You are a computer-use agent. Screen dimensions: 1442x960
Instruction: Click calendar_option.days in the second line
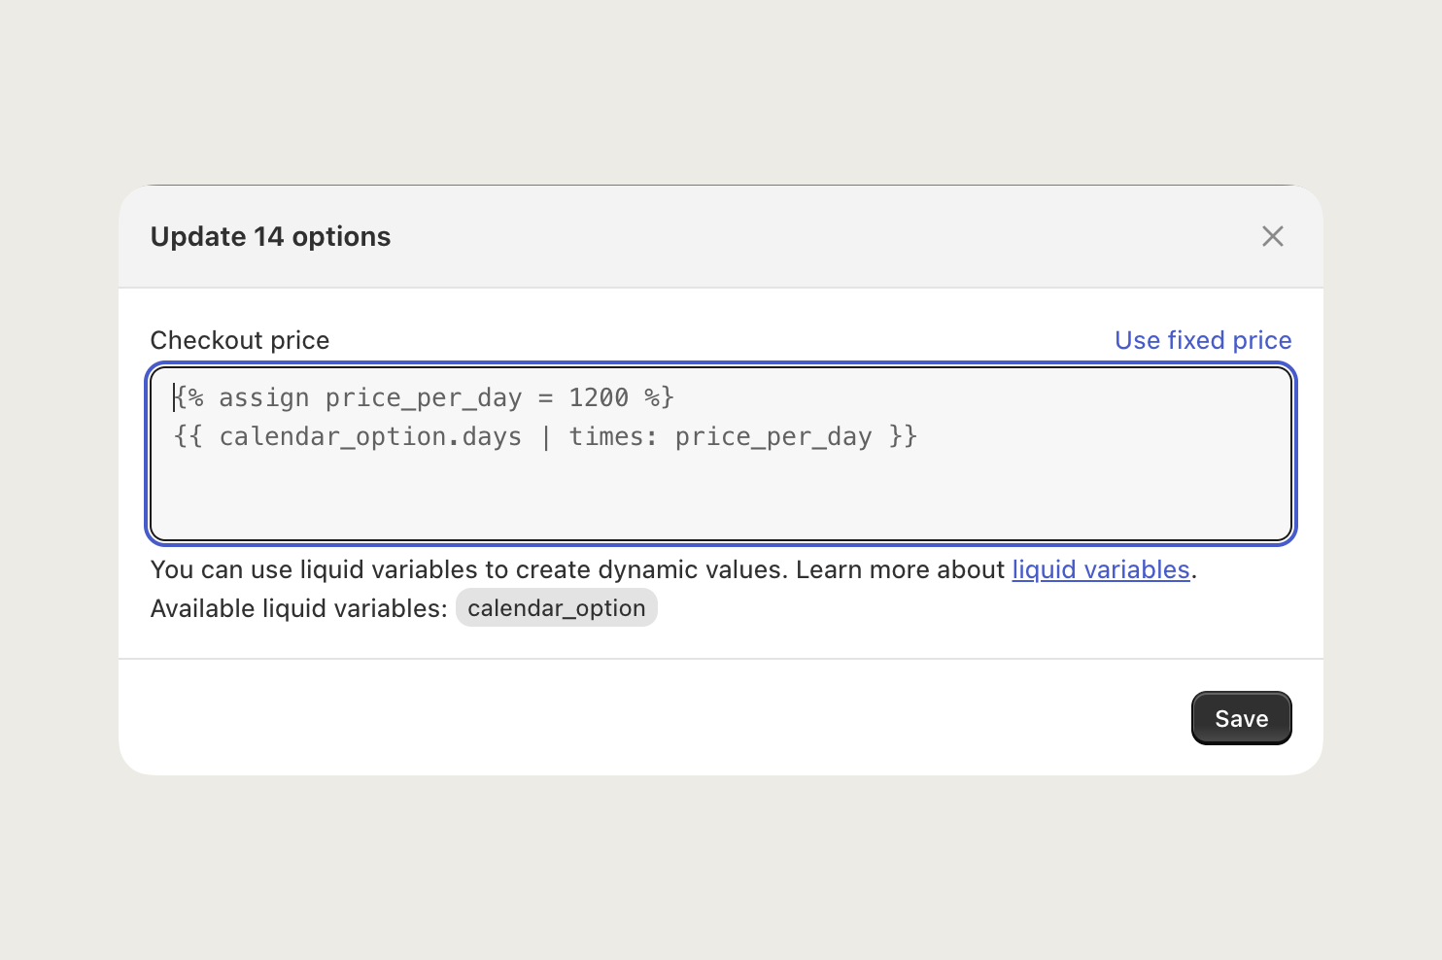point(370,436)
